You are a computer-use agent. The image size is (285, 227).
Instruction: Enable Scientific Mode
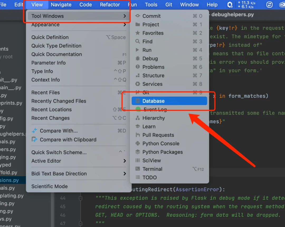(x=49, y=186)
